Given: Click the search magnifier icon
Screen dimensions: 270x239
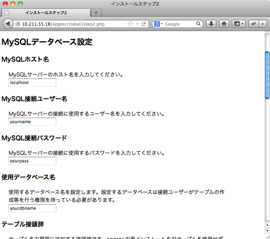Looking at the screenshot, I should pyautogui.click(x=198, y=24).
